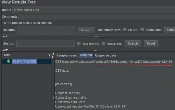Select the 访问Baidu-参数化 sampler result
The image size is (175, 110).
point(24,61)
